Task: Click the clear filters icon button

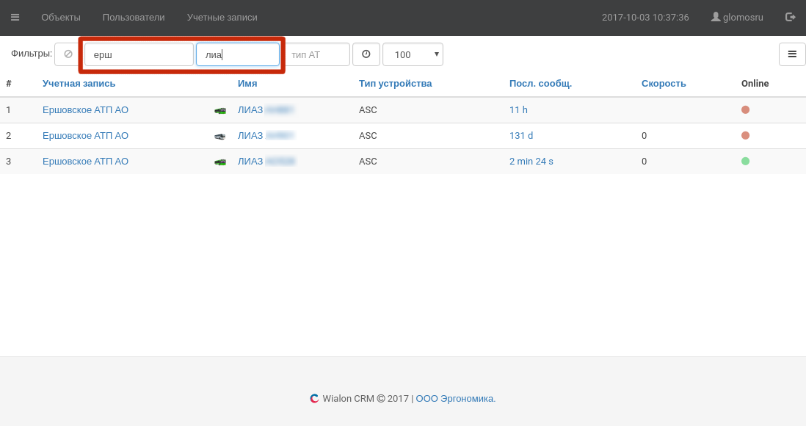Action: tap(68, 54)
